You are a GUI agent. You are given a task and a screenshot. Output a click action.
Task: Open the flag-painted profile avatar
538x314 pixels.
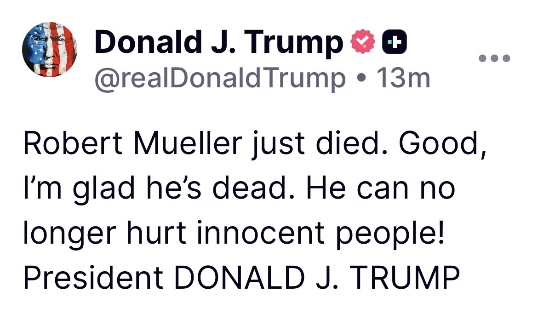tap(50, 49)
